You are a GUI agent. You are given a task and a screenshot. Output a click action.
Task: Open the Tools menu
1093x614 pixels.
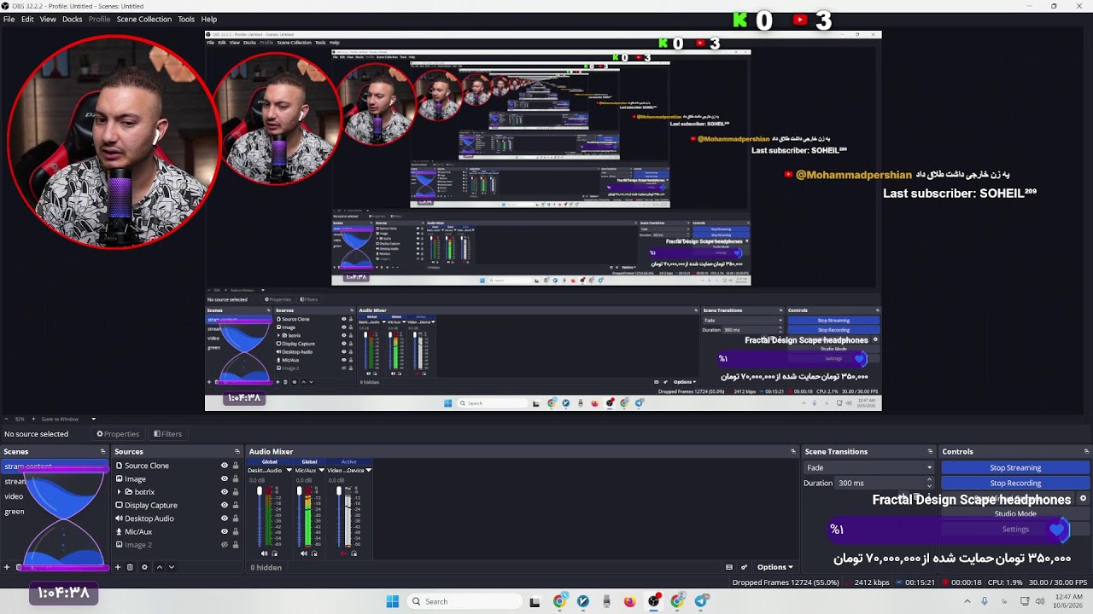(x=186, y=19)
